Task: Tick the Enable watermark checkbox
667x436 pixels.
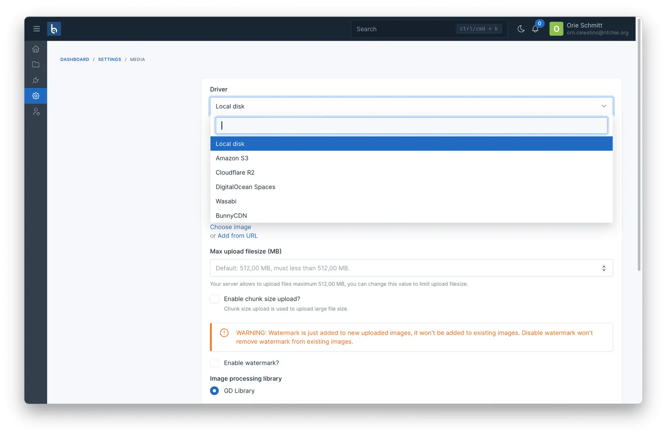Action: 214,363
